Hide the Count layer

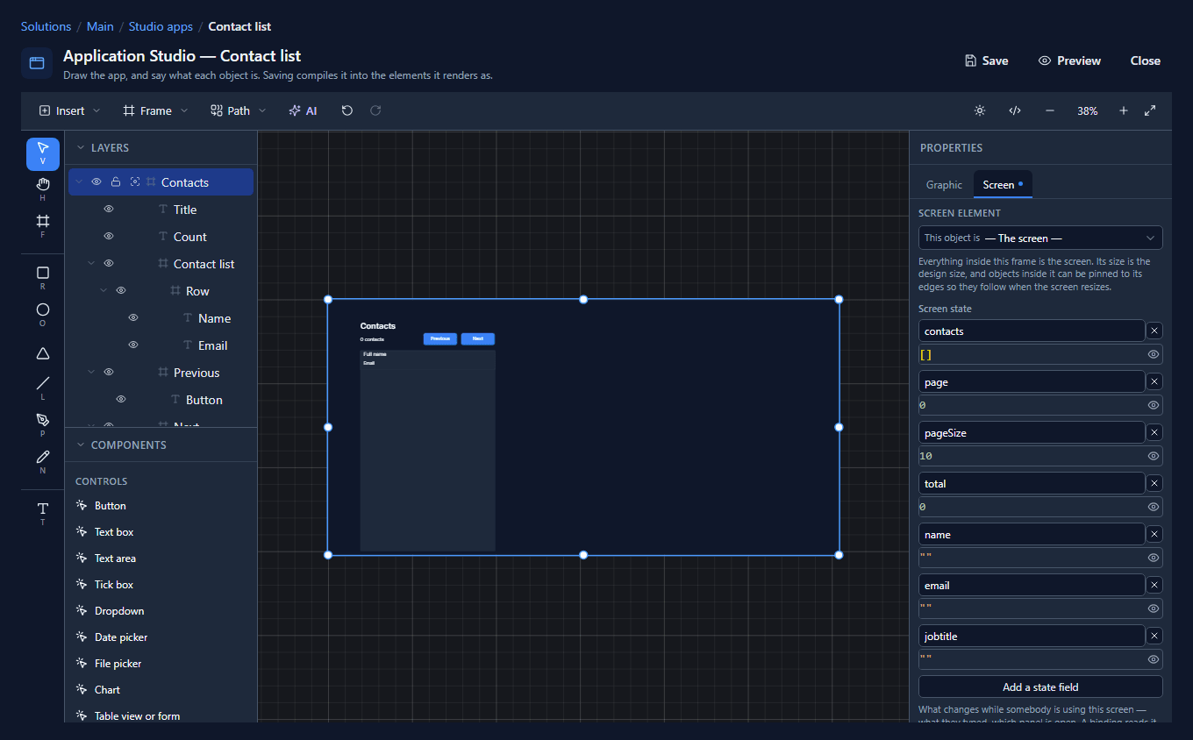click(x=109, y=237)
